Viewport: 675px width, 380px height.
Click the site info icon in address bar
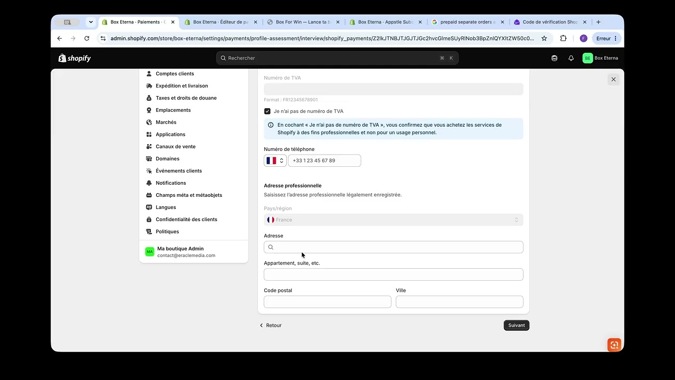[x=103, y=39]
